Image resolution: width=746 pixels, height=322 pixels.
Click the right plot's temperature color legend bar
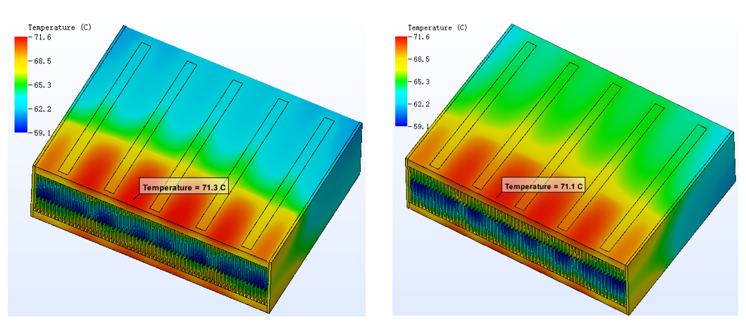point(401,81)
